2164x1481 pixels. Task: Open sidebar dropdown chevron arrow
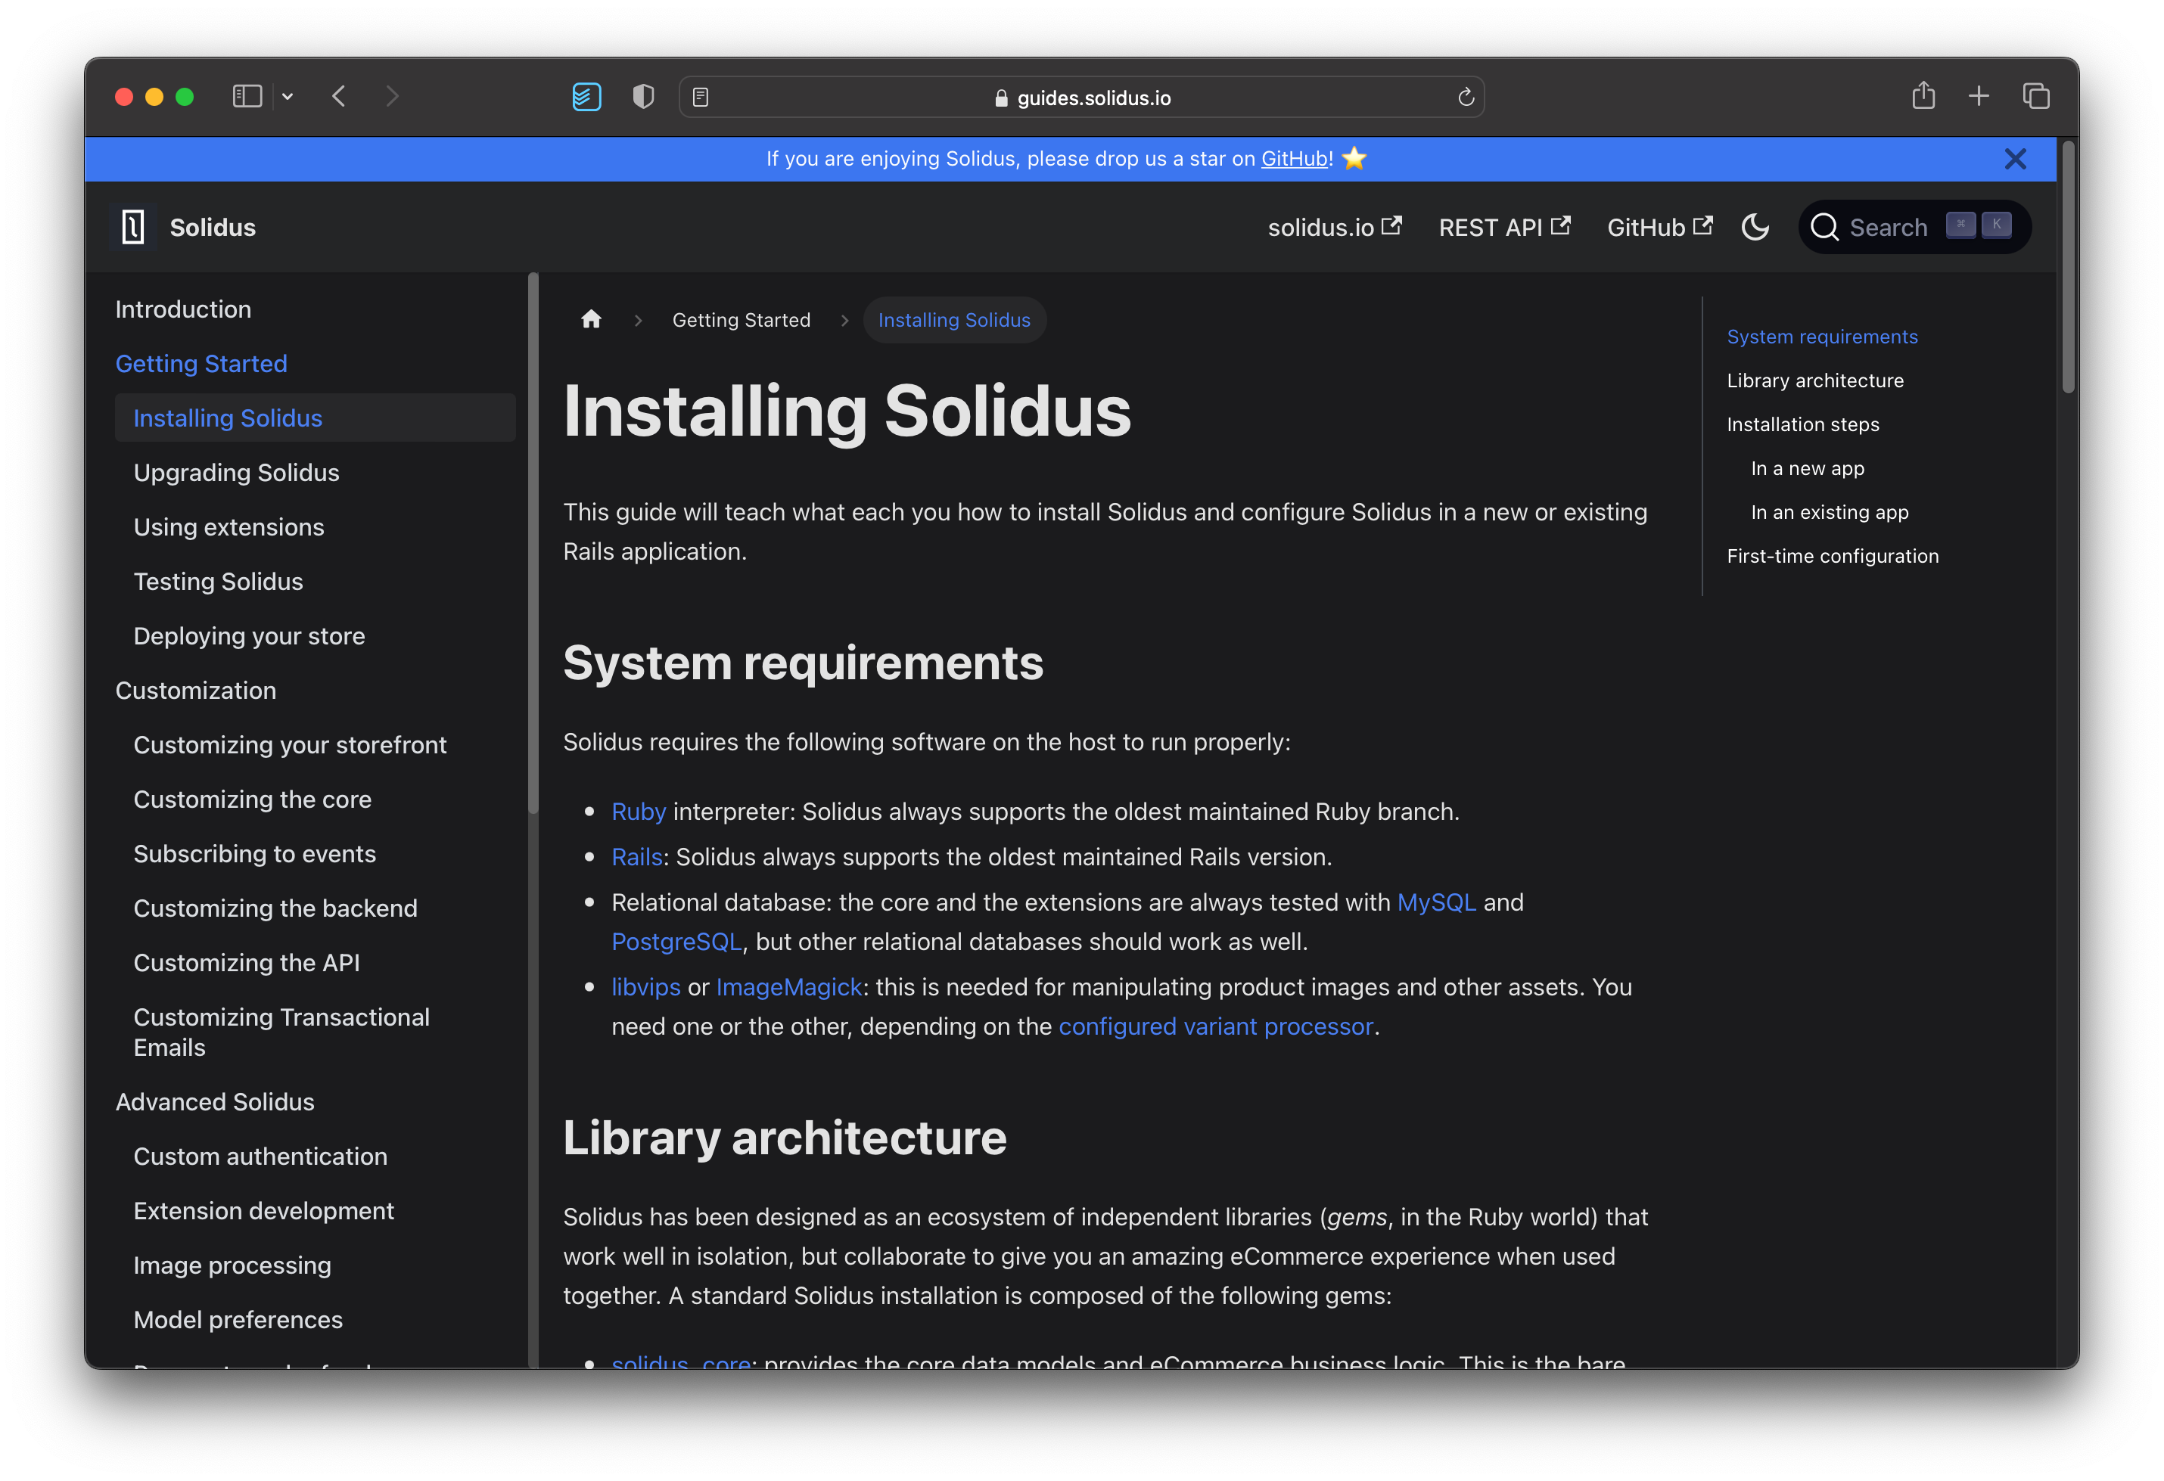pyautogui.click(x=288, y=97)
